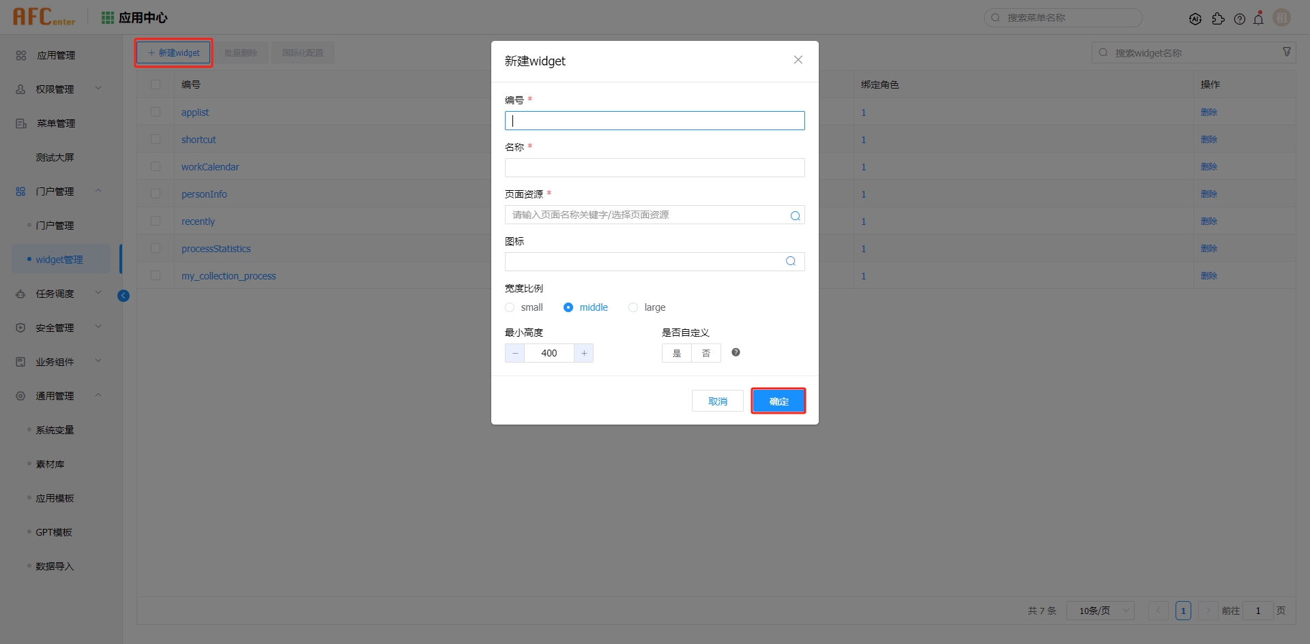This screenshot has width=1310, height=644.
Task: Click the user avatar in top right
Action: pos(1282,18)
